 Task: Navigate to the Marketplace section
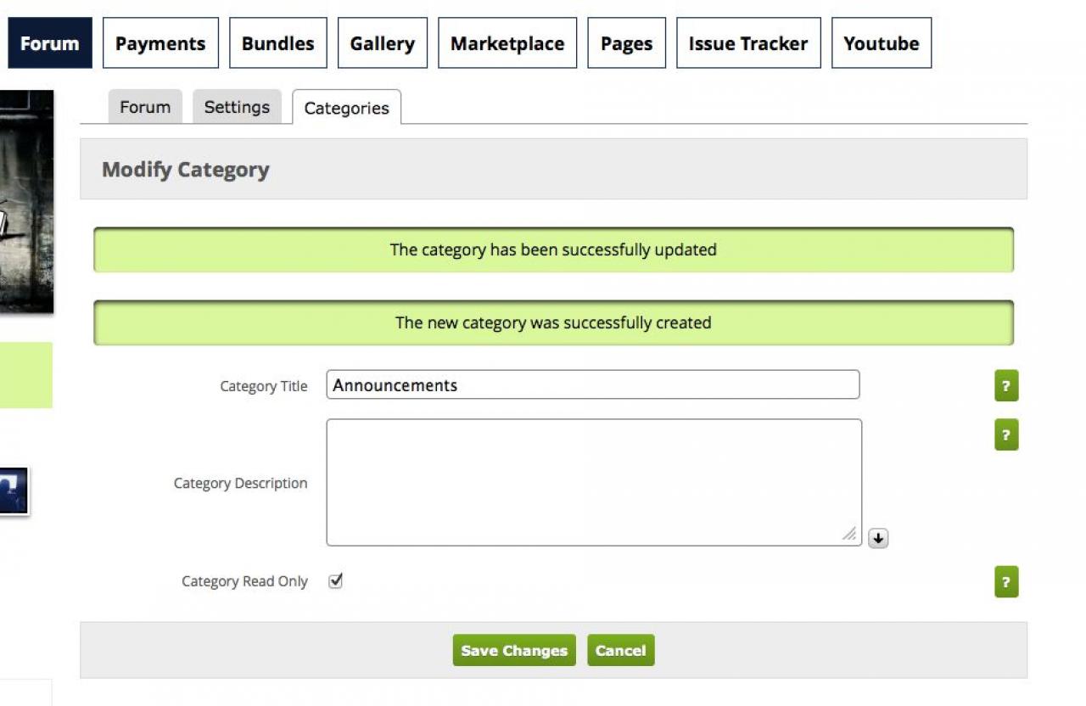(507, 43)
